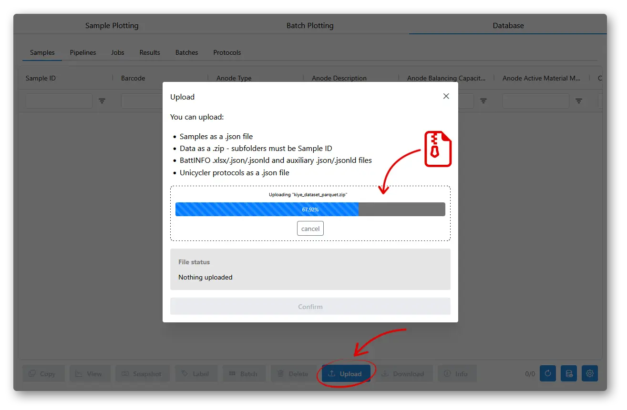Open the settings gear icon
Viewport: 627px width, 410px height.
[x=590, y=374]
